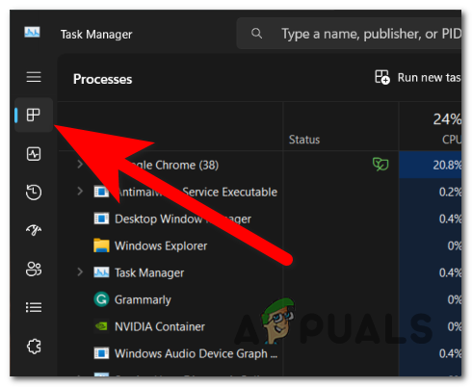Select the Windows Audio Device Graph process

tap(196, 353)
